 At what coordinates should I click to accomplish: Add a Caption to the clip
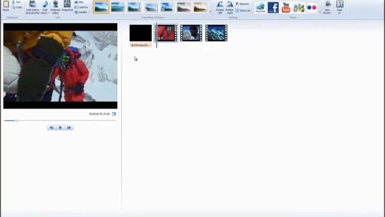coord(81,7)
